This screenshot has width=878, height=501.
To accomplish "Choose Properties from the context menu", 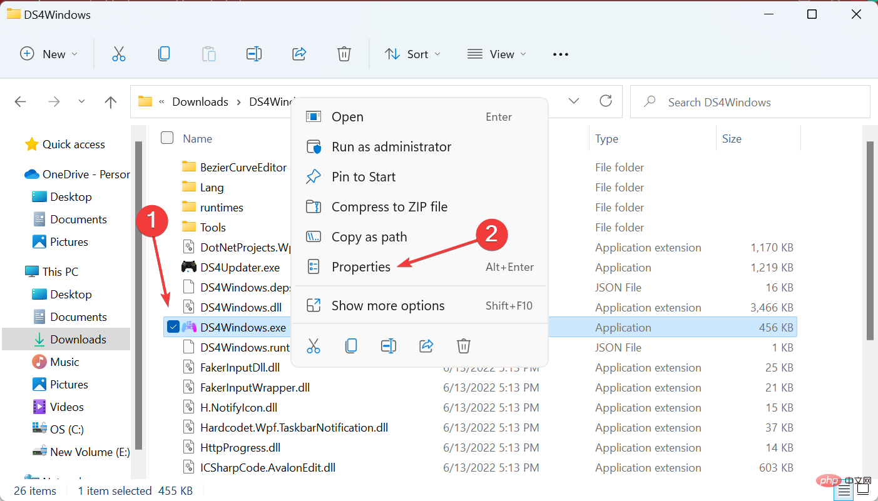I will pyautogui.click(x=361, y=267).
